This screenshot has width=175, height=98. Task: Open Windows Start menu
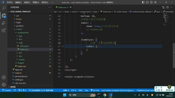pos(65,95)
